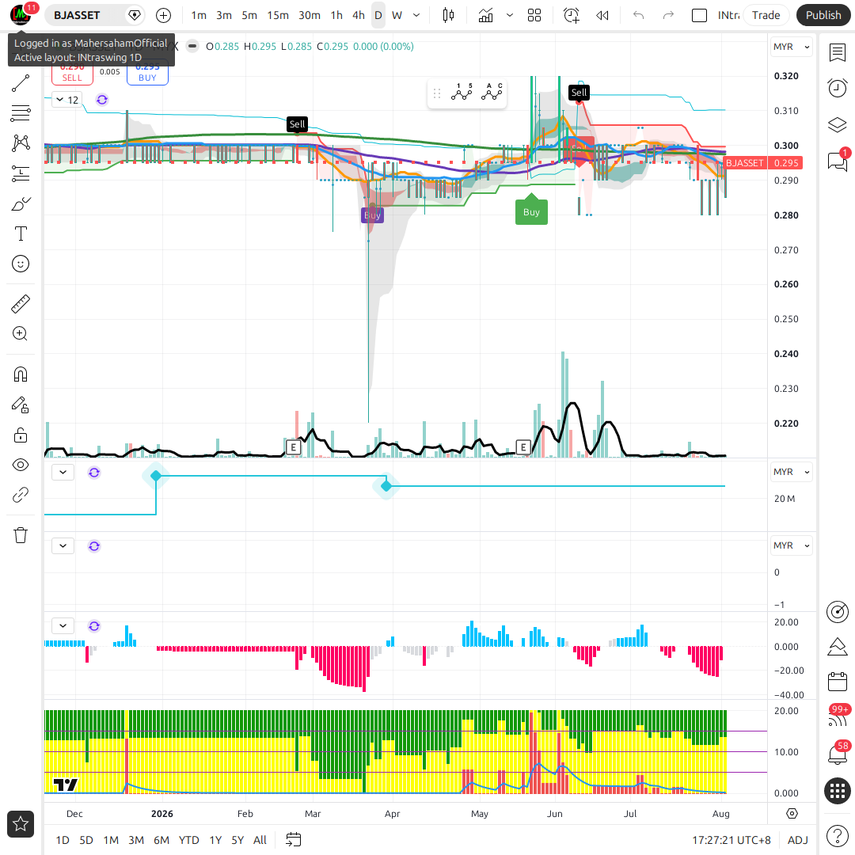Open the layout setup grid button
Viewport: 855px width, 855px height.
[x=534, y=15]
